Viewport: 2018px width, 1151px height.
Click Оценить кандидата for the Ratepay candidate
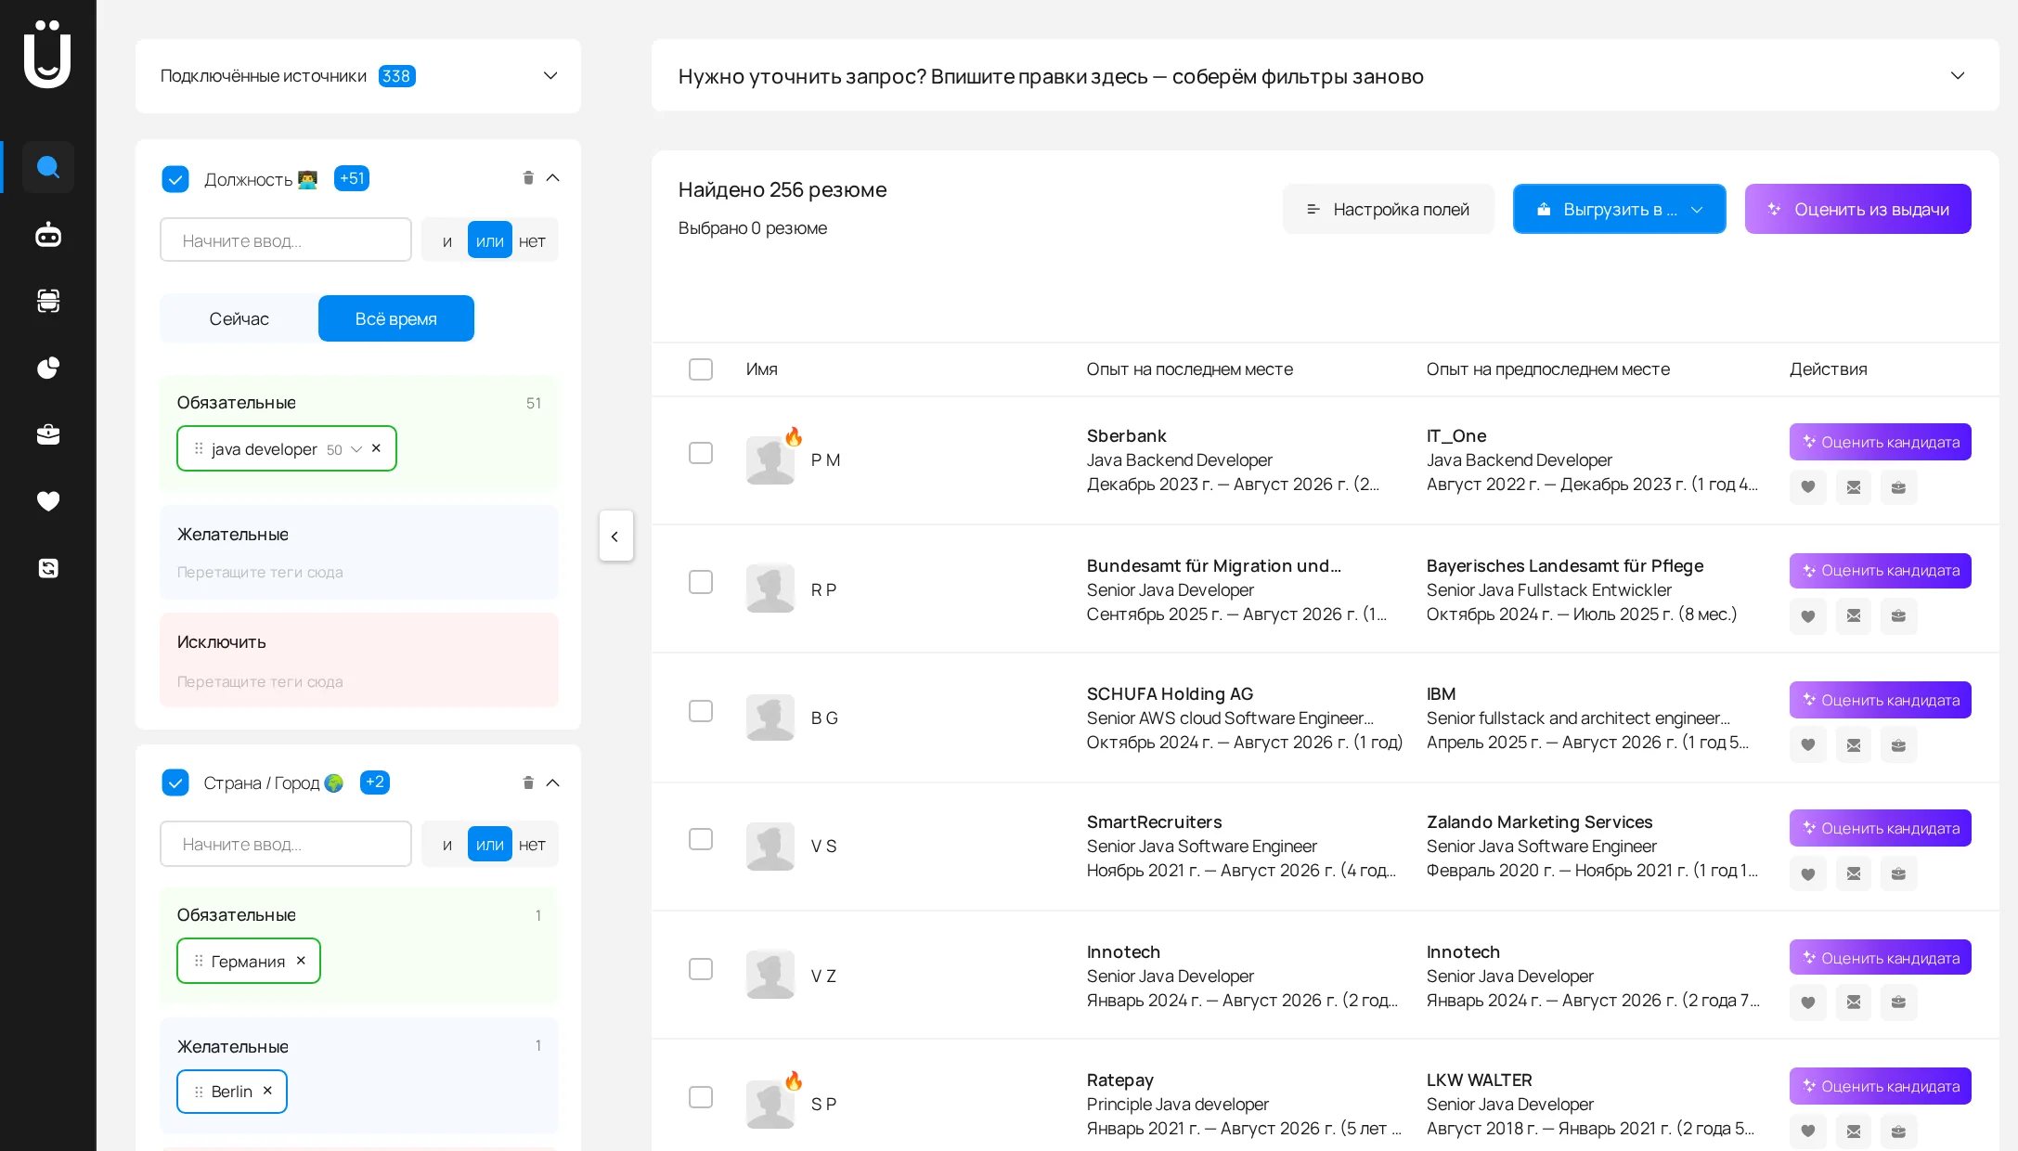[1880, 1086]
